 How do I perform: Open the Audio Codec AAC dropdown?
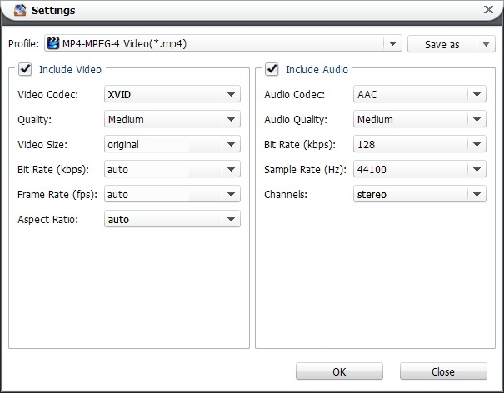pos(420,94)
